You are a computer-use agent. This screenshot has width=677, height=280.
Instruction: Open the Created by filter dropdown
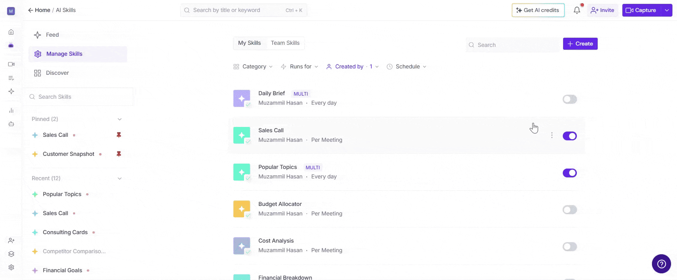352,67
